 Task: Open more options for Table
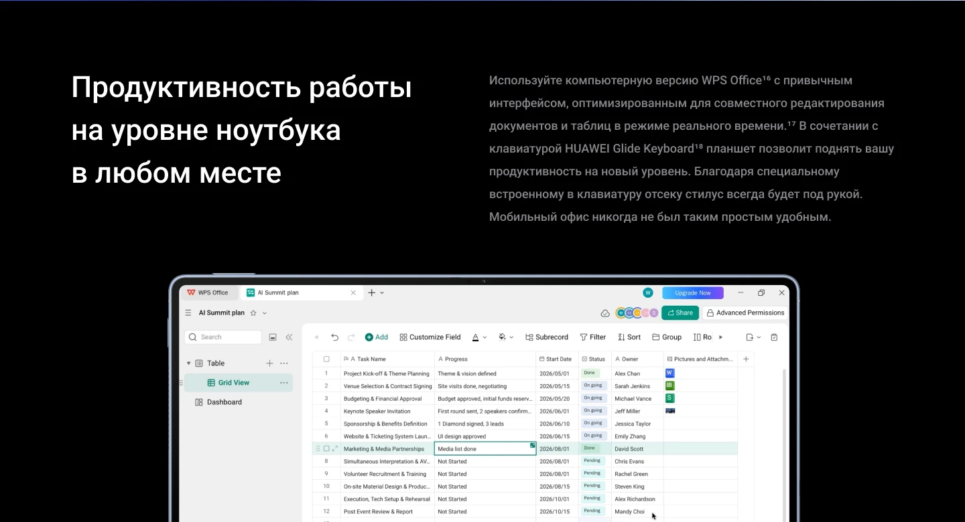[x=284, y=363]
